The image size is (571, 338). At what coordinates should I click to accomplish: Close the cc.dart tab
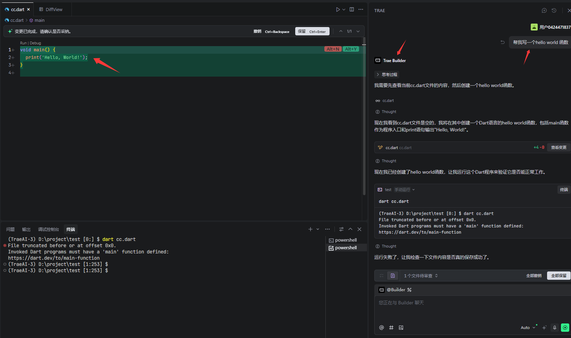pos(28,9)
